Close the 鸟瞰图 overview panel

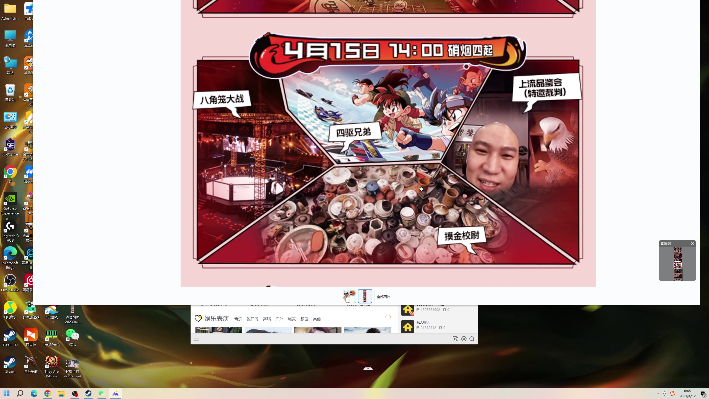(x=692, y=244)
